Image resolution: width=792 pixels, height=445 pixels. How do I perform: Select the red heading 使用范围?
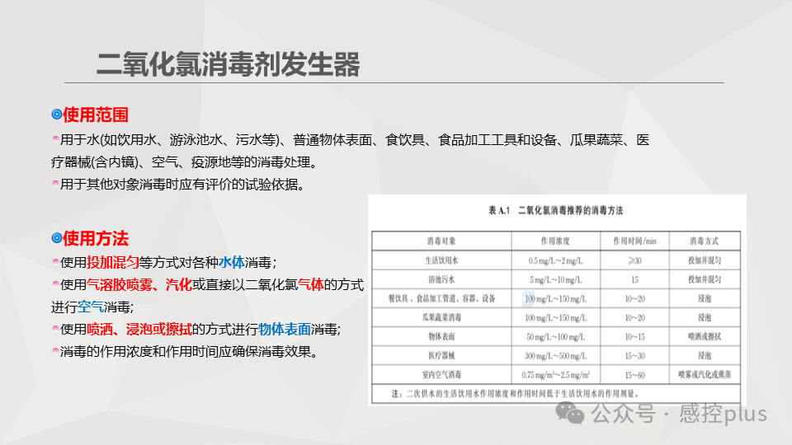point(96,115)
